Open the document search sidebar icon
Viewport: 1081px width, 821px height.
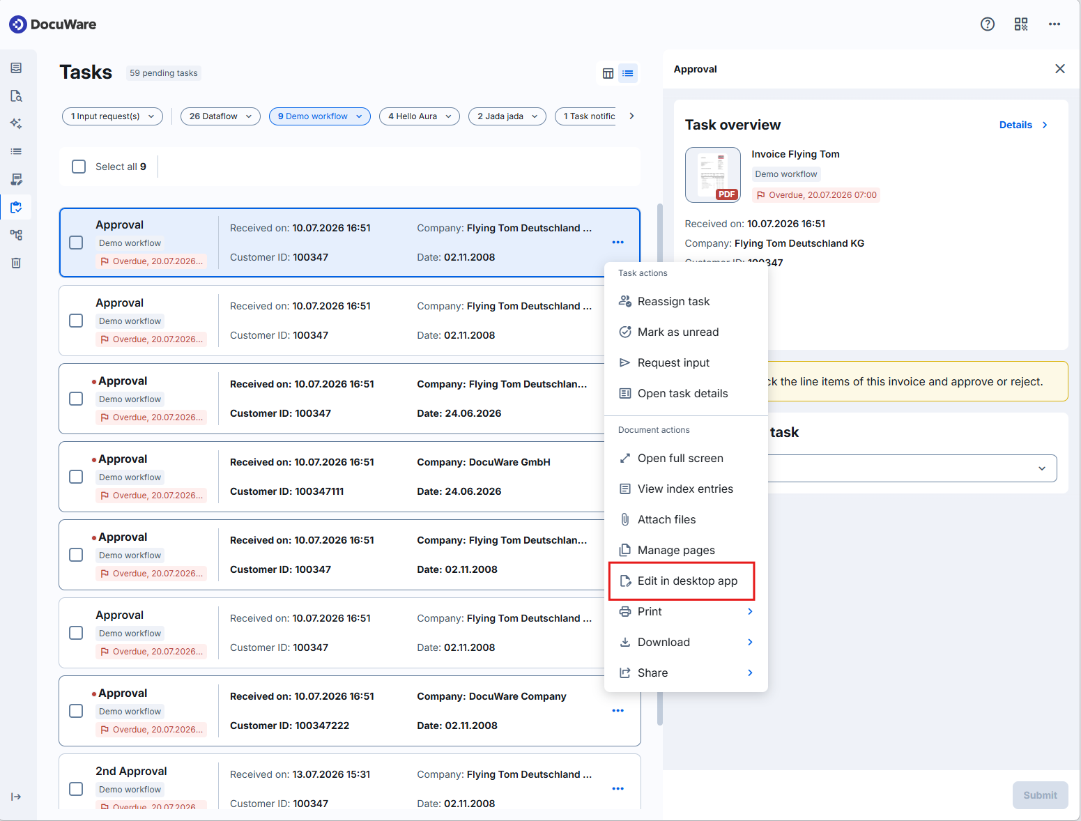pyautogui.click(x=16, y=95)
